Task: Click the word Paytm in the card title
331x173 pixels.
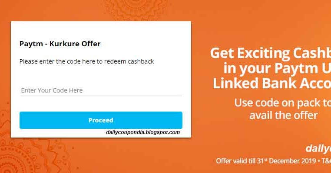Action: (31, 44)
